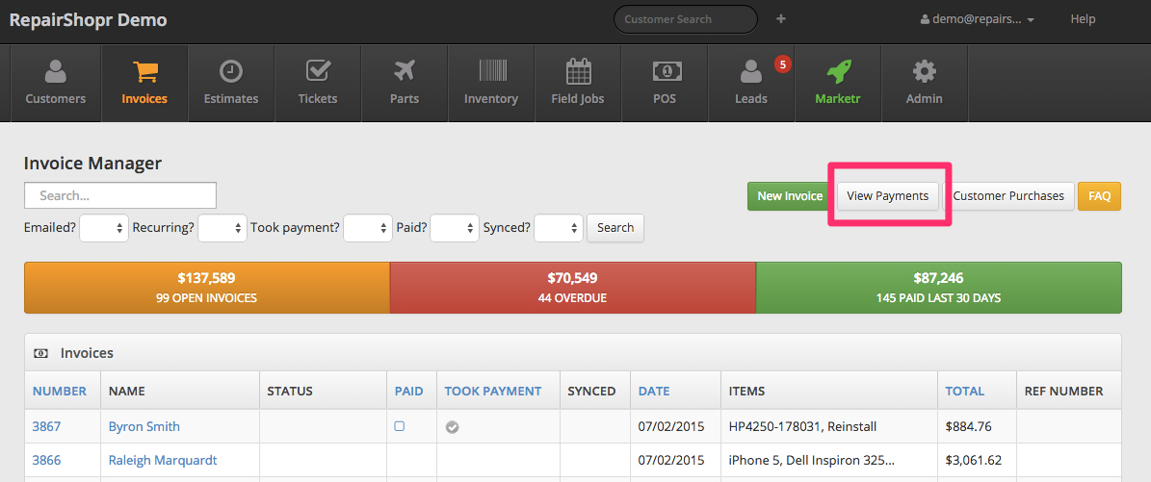Expand the Emailed? filter dropdown
Image resolution: width=1151 pixels, height=482 pixels.
(104, 228)
